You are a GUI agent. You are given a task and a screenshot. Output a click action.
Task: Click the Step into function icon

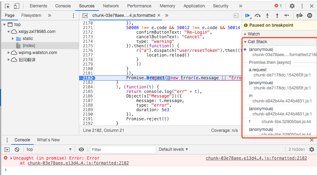point(268,15)
